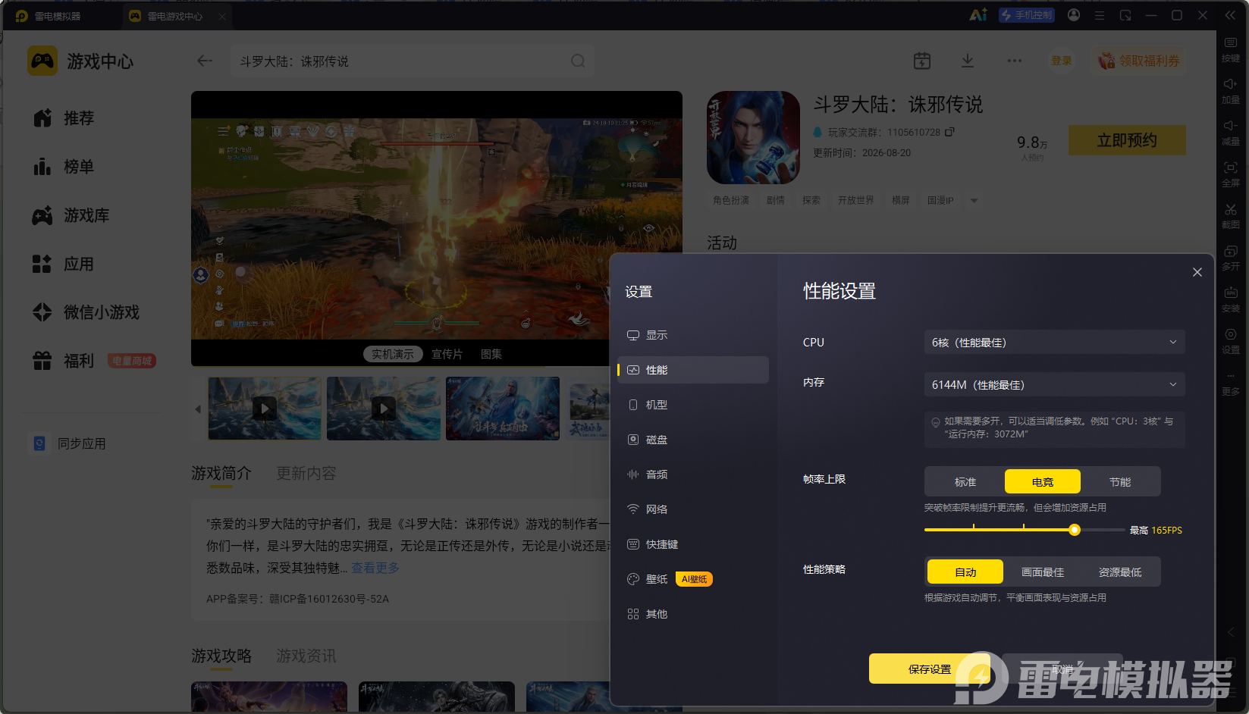Set performance strategy to 自动
This screenshot has width=1249, height=714.
point(965,572)
